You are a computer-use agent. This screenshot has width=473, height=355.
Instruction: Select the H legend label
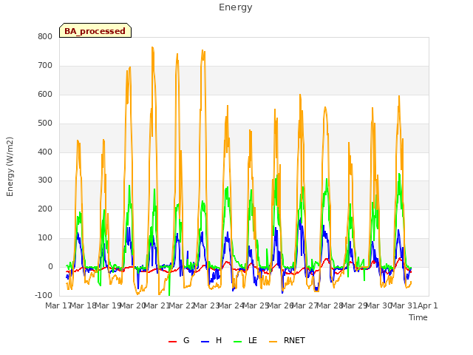[219, 340]
